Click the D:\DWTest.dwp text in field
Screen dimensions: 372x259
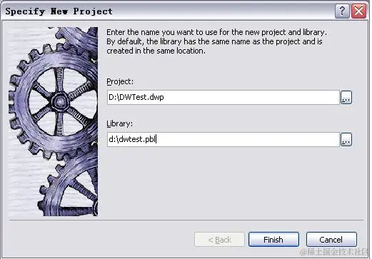[x=136, y=97]
